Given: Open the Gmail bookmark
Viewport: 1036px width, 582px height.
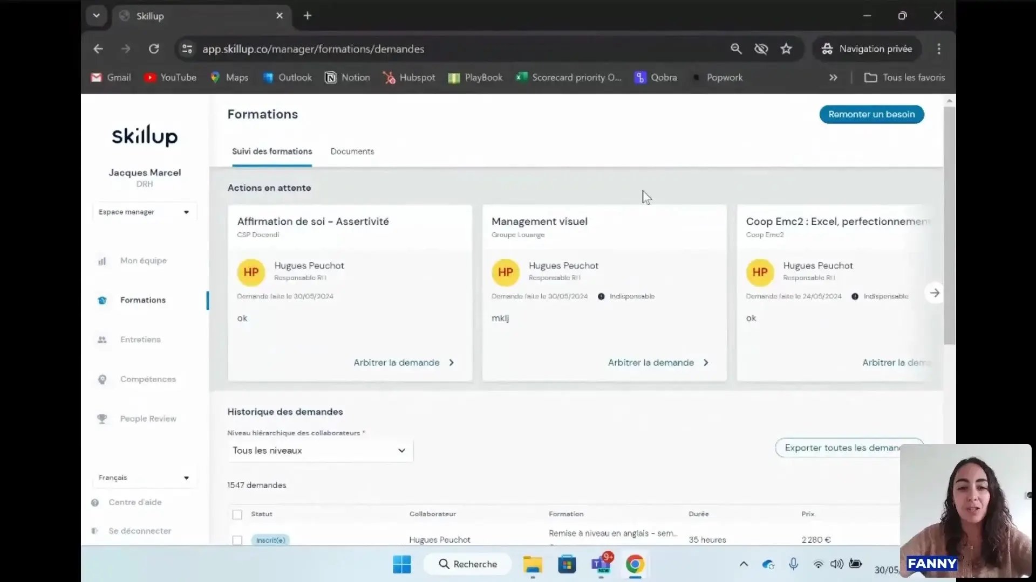Looking at the screenshot, I should point(111,78).
